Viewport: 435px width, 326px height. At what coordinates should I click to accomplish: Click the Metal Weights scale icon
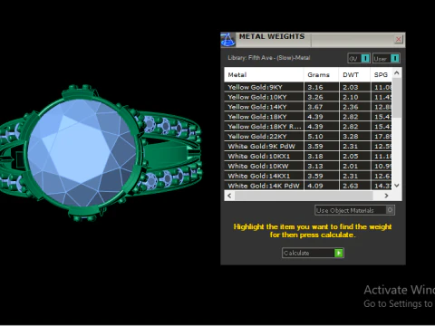(227, 40)
